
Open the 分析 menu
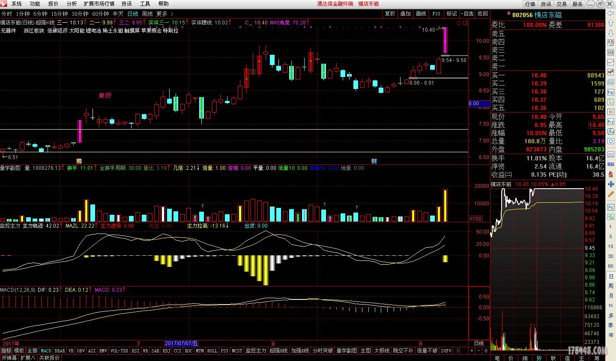click(72, 4)
